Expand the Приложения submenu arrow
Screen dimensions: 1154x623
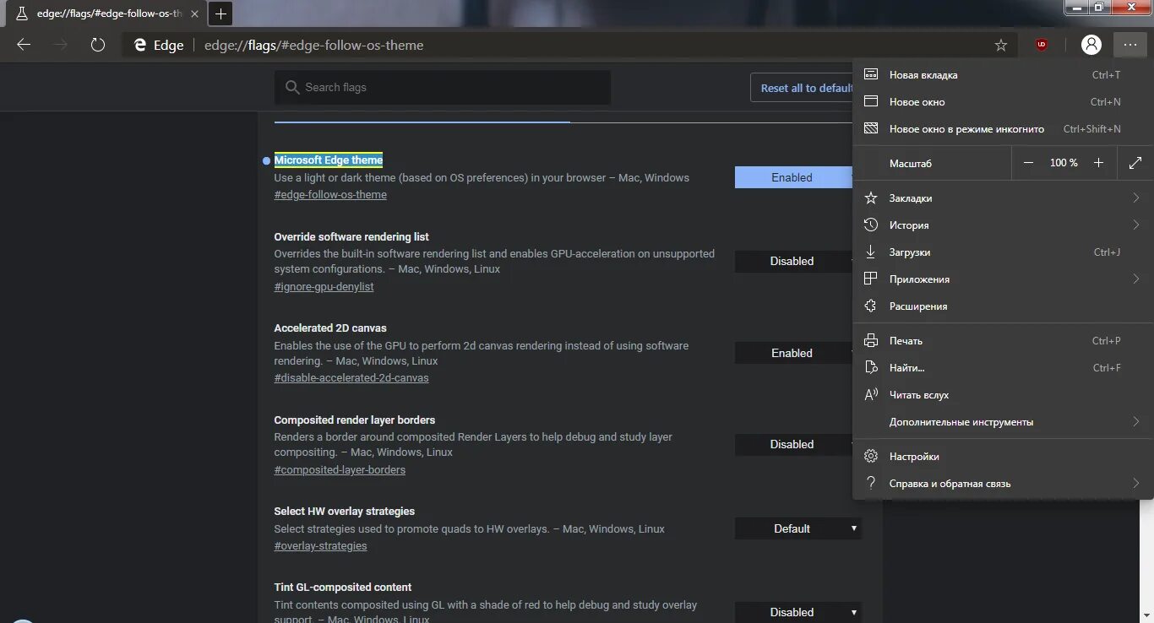click(x=1136, y=279)
